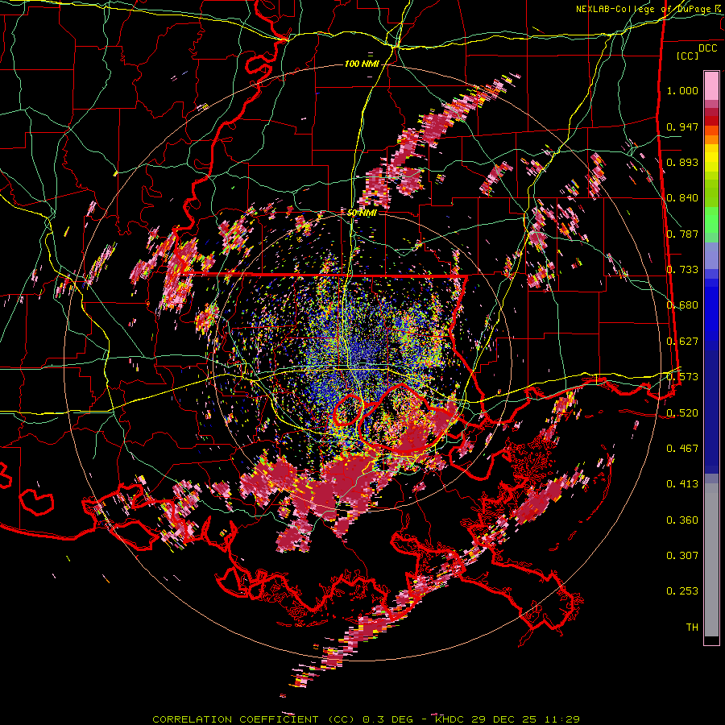Select the 0.680 scale value
725x725 pixels.
point(682,305)
